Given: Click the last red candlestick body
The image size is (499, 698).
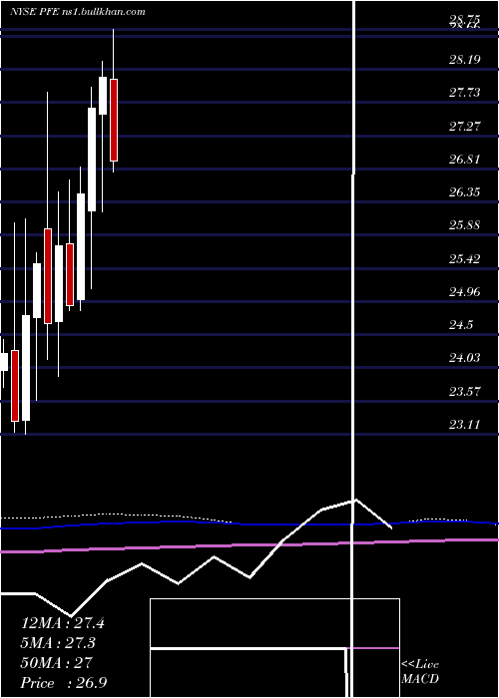Looking at the screenshot, I should tap(114, 120).
